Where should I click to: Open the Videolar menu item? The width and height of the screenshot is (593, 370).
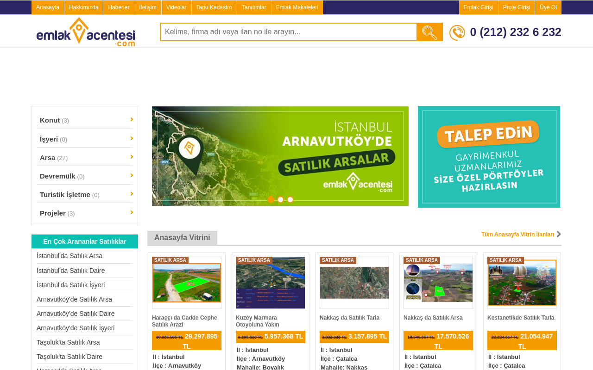click(177, 7)
